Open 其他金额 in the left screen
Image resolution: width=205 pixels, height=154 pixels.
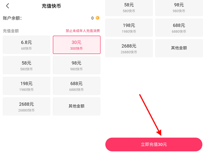pyautogui.click(x=77, y=106)
